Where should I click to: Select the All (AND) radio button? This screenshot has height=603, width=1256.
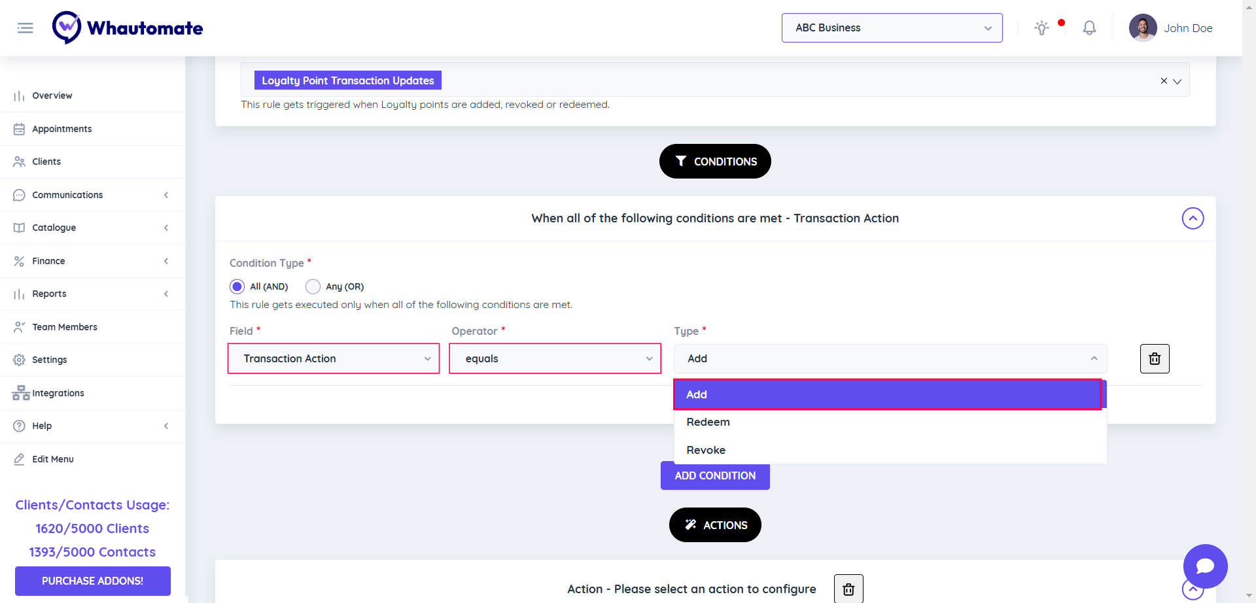tap(237, 286)
